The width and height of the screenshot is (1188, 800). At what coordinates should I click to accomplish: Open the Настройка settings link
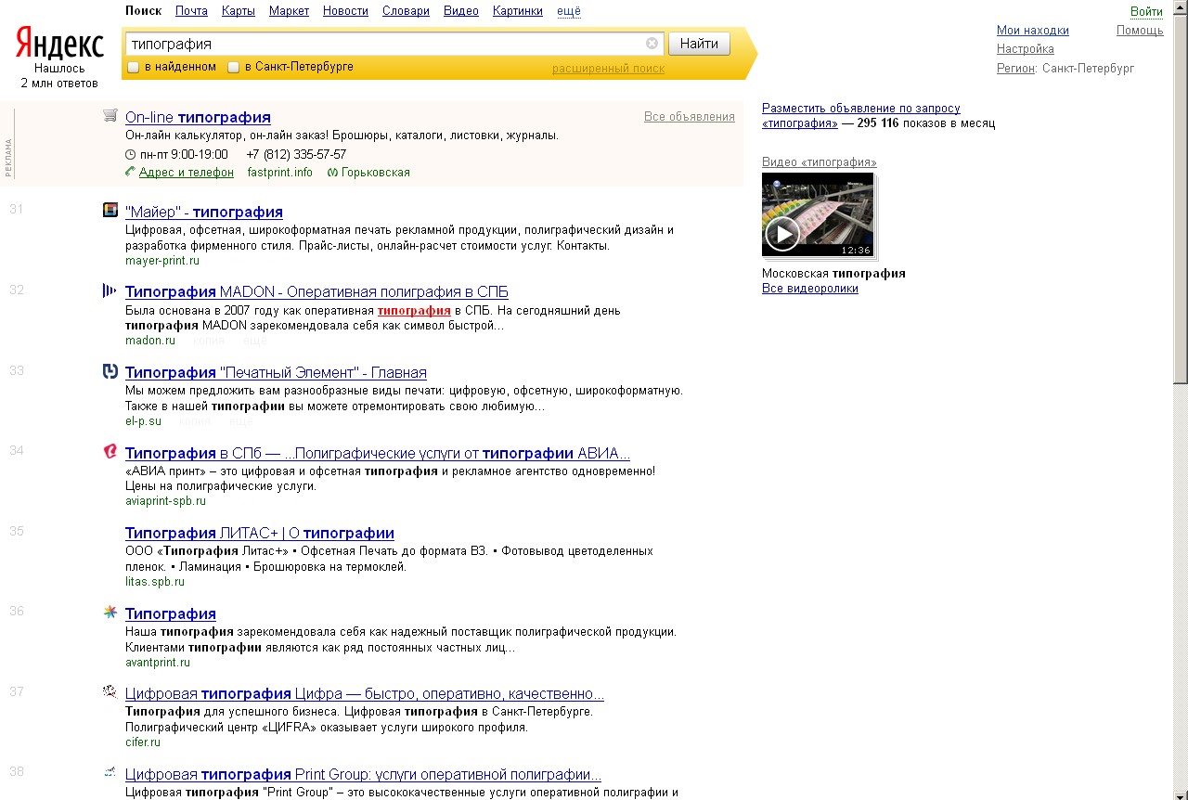click(1026, 49)
